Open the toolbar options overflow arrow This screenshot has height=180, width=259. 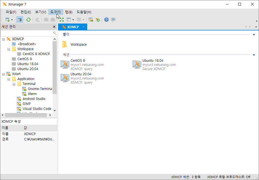click(x=257, y=21)
